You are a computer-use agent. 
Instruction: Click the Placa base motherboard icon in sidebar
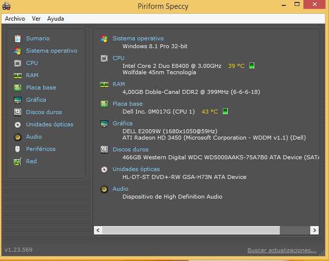pos(18,87)
